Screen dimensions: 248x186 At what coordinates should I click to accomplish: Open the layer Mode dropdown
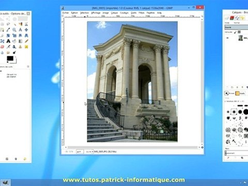(236, 23)
